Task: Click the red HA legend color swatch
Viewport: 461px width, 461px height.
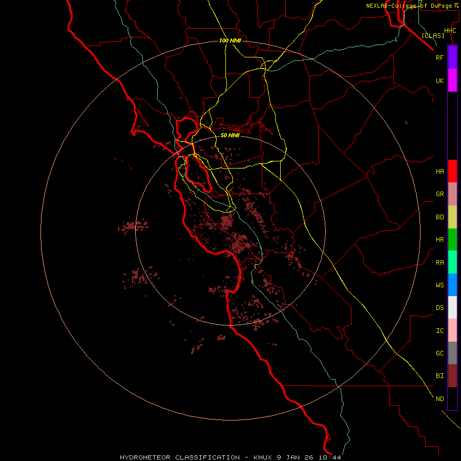Action: pyautogui.click(x=452, y=171)
